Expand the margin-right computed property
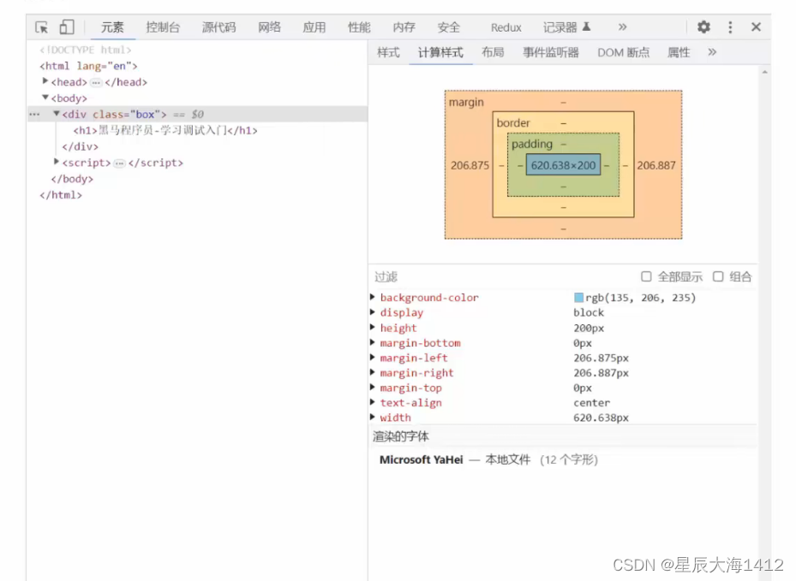Screen dimensions: 796x581 pyautogui.click(x=373, y=372)
